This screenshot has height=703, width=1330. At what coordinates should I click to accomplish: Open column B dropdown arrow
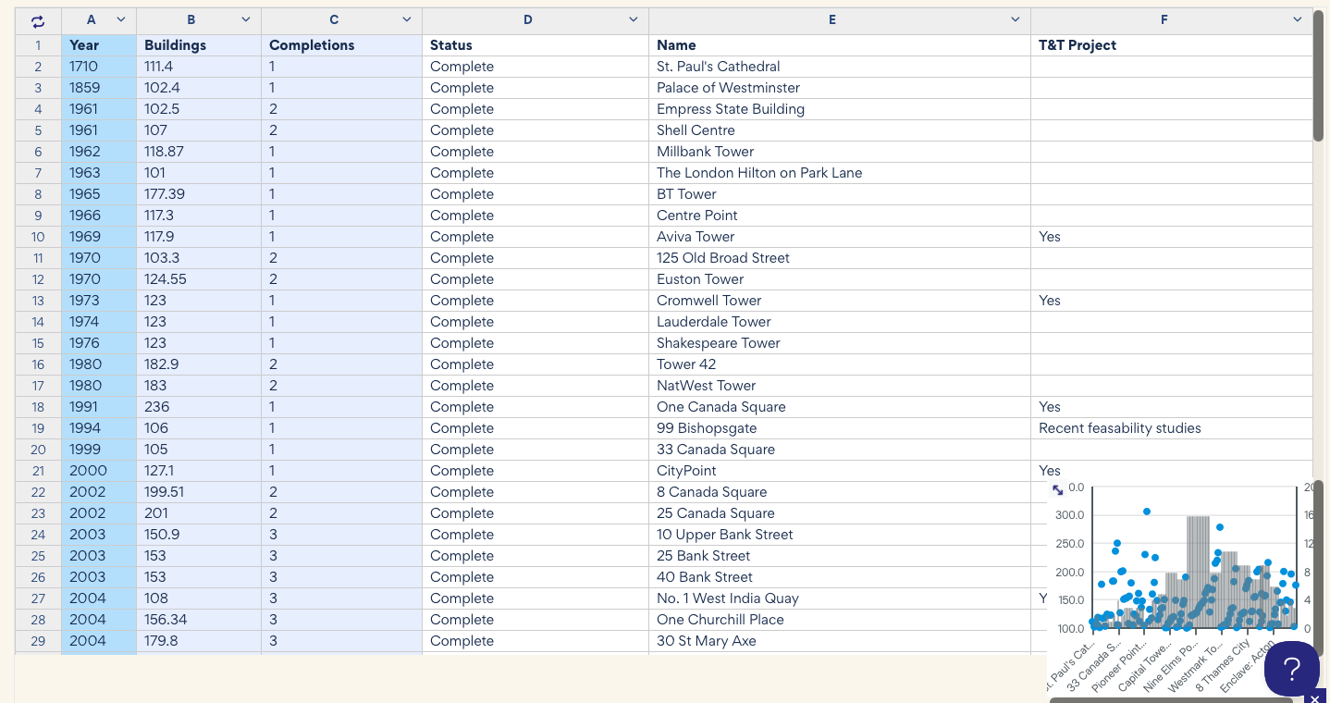click(x=245, y=19)
